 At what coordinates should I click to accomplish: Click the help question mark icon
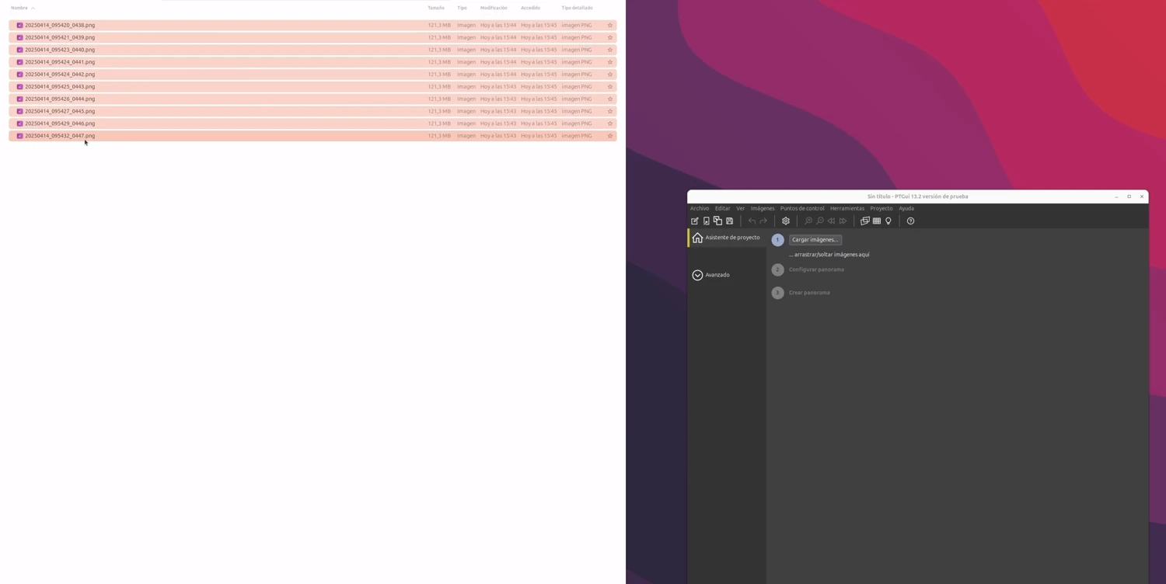(x=910, y=221)
